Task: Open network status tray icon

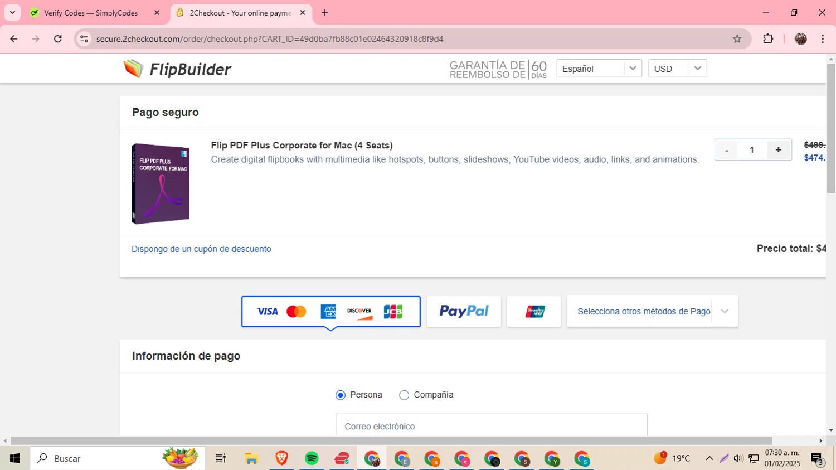Action: pos(754,458)
